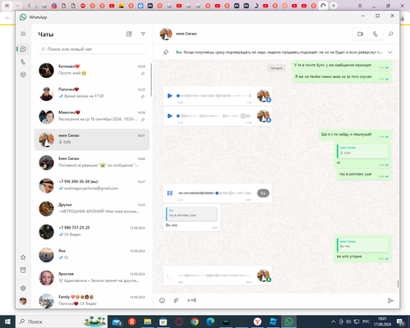Play the second voice message
This screenshot has height=328, width=410.
click(x=170, y=116)
